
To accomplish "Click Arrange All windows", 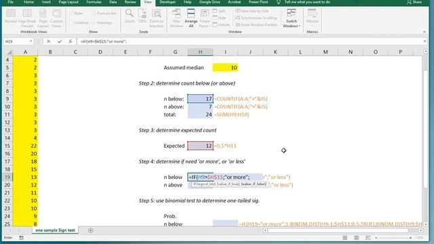I will [x=191, y=18].
